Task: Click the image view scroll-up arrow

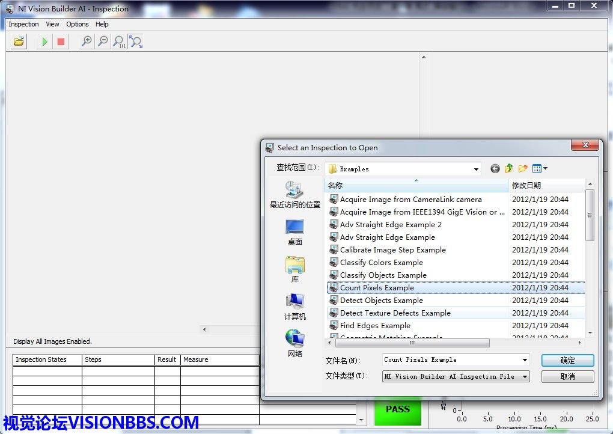Action: (424, 58)
